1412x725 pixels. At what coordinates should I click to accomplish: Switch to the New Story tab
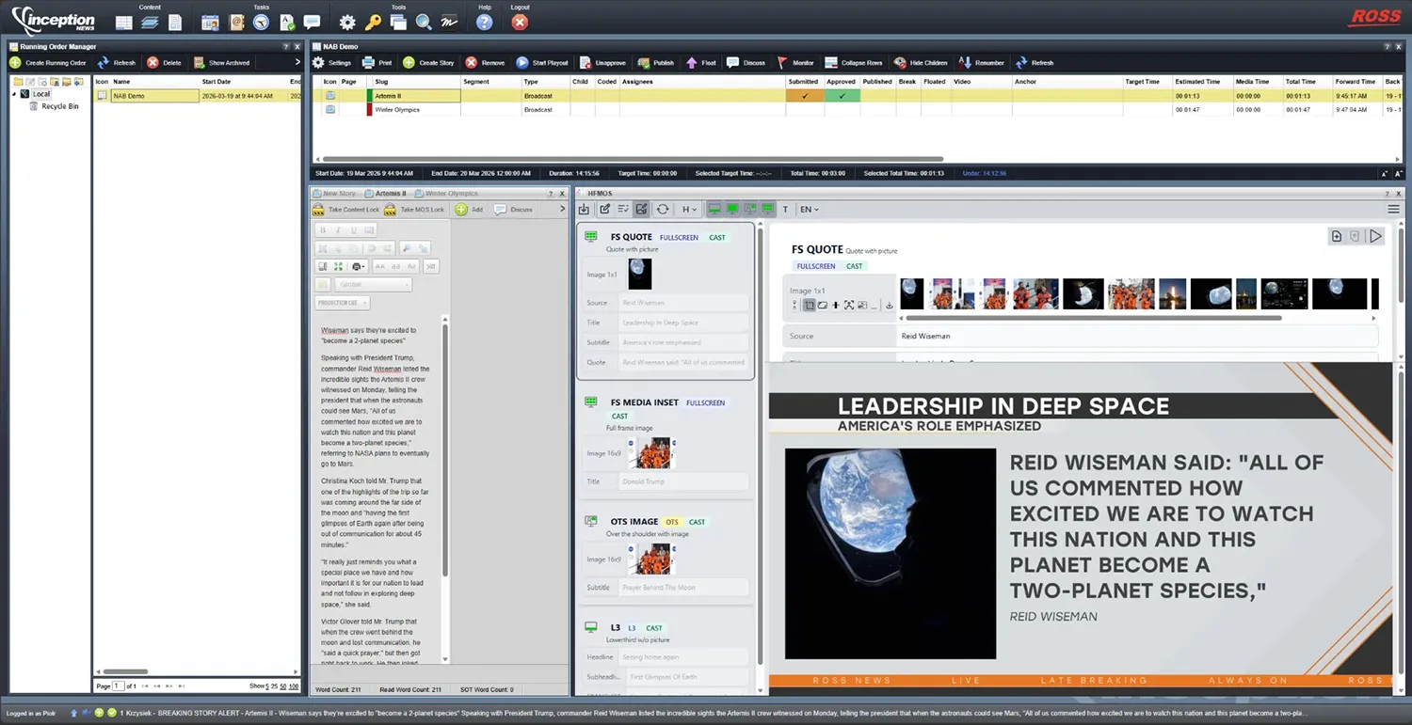click(x=339, y=194)
